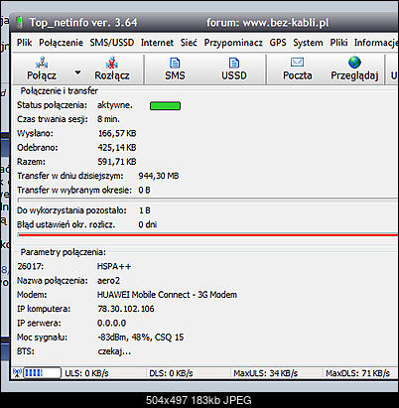Viewport: 399px width, 408px height.
Task: Click the ULS: 0 KB/s status entry
Action: coord(86,373)
